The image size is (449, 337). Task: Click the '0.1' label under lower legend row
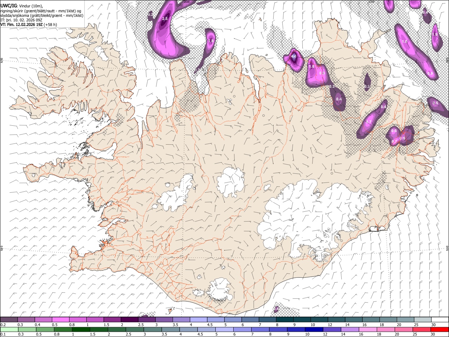click(2, 335)
